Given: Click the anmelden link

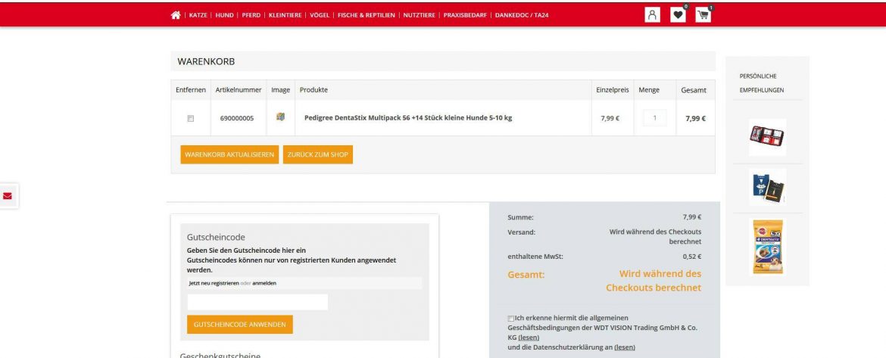Looking at the screenshot, I should pyautogui.click(x=264, y=284).
